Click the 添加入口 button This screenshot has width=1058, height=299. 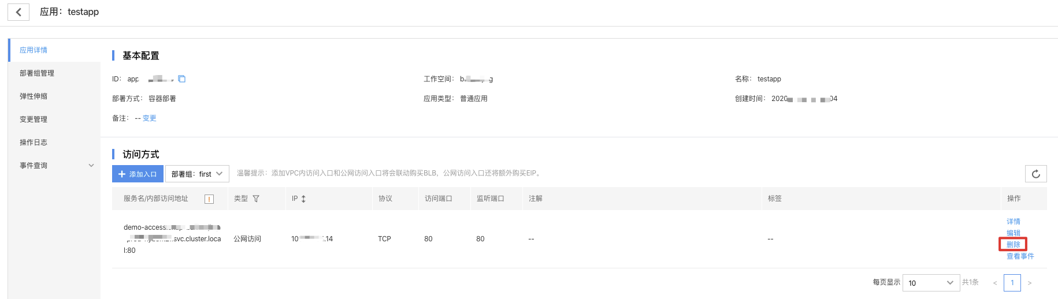tap(138, 174)
